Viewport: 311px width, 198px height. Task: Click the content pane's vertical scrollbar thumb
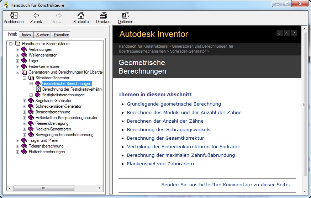(304, 104)
